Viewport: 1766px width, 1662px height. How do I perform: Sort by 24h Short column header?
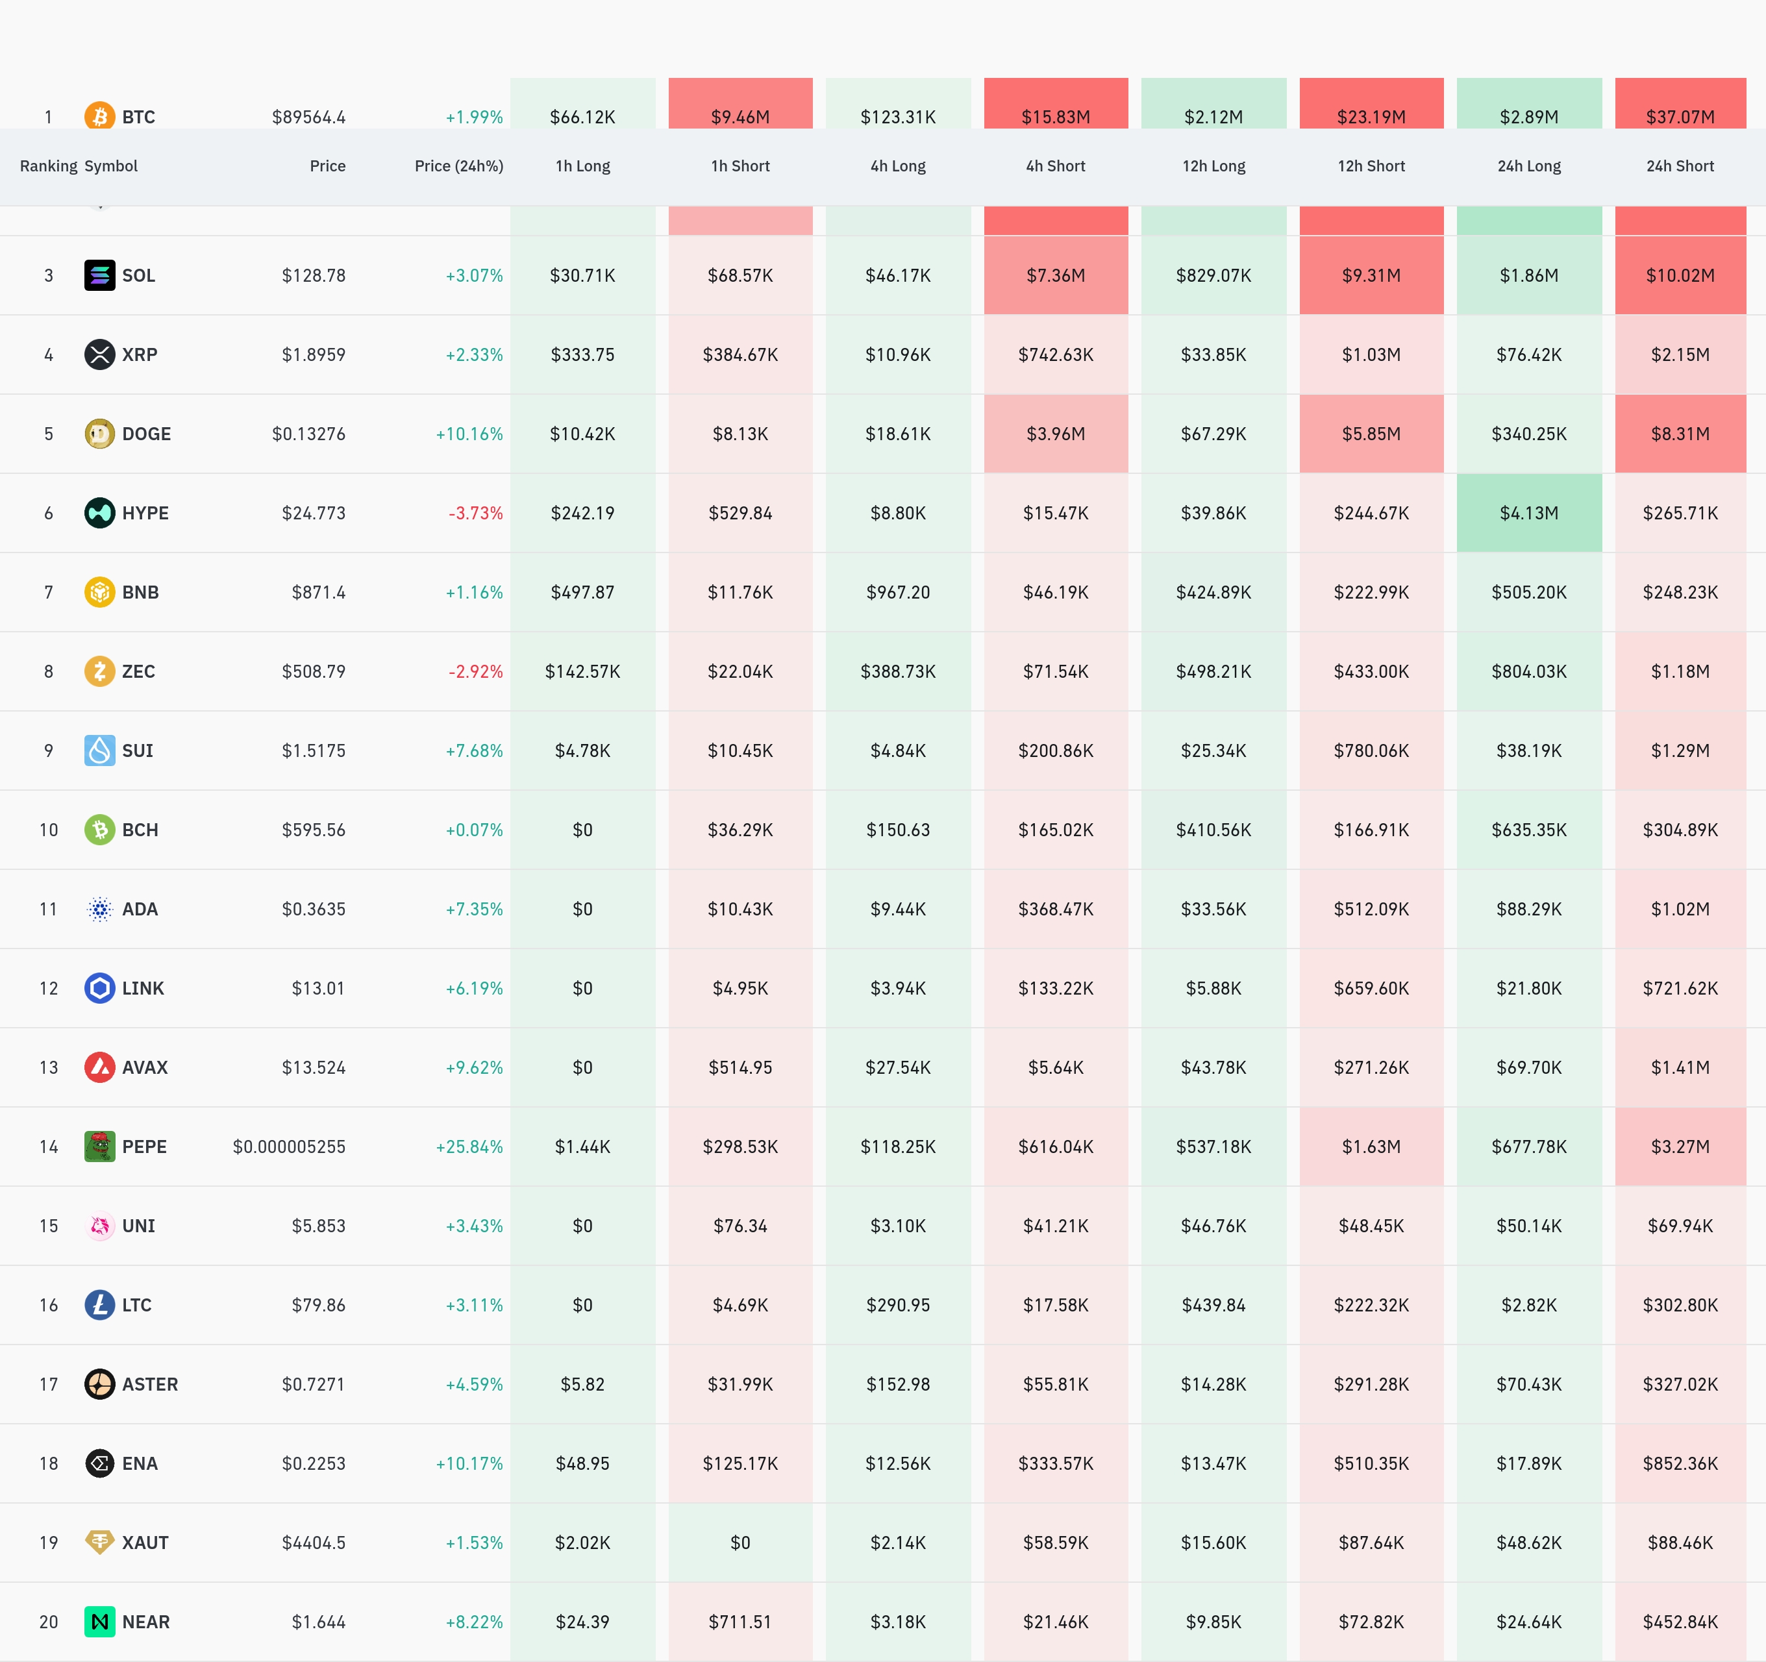pyautogui.click(x=1680, y=166)
